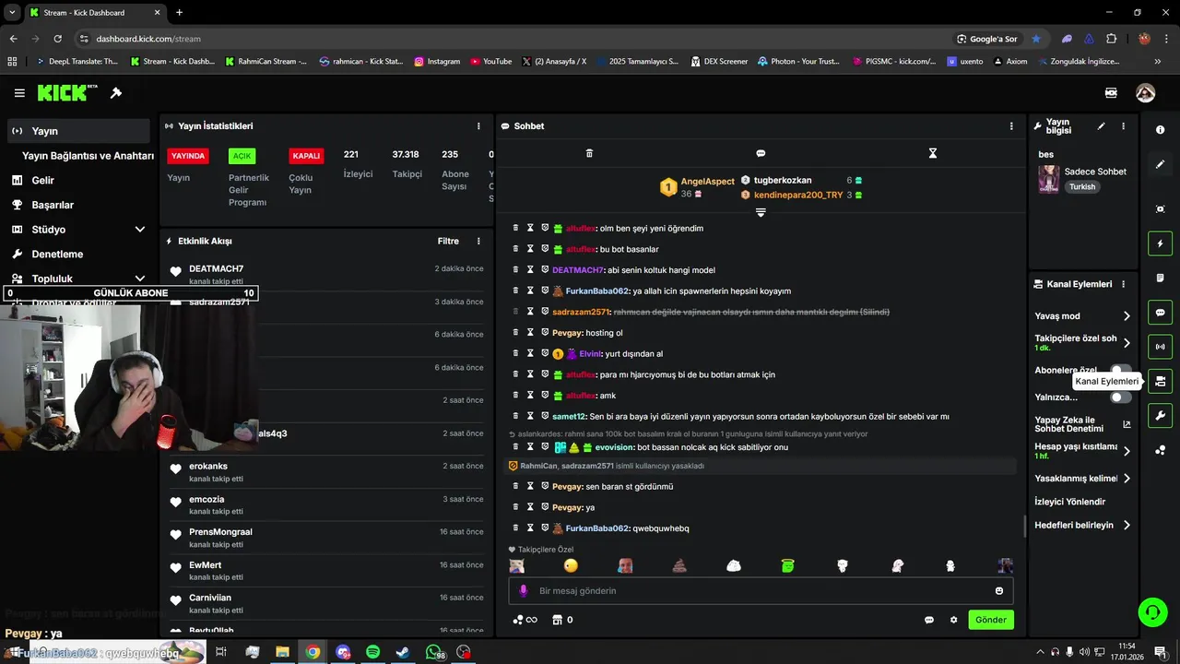Open Steam from the taskbar
1180x664 pixels.
point(403,652)
